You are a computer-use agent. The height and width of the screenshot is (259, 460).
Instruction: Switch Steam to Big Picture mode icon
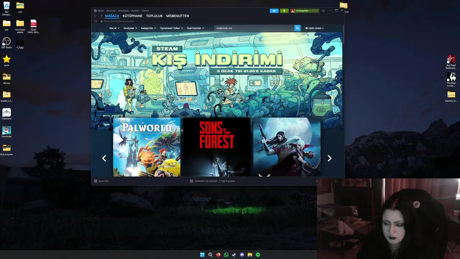tap(323, 11)
